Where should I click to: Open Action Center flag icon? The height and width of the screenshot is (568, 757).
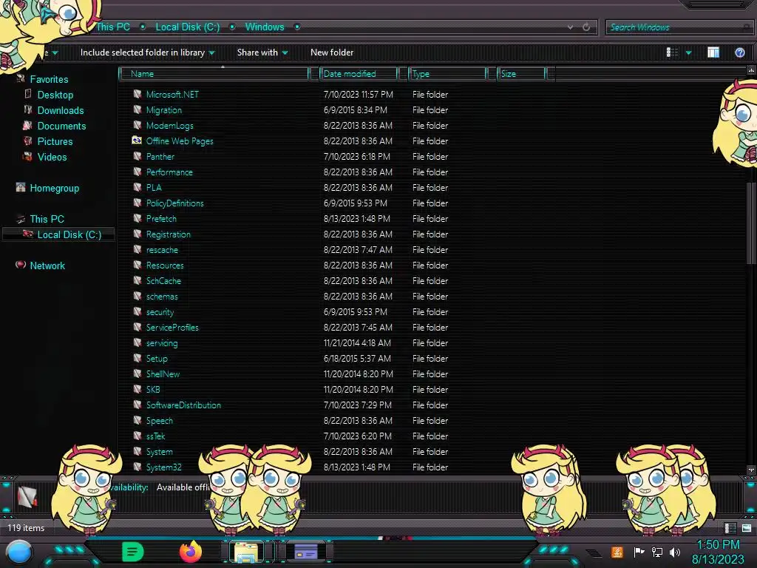(x=639, y=552)
